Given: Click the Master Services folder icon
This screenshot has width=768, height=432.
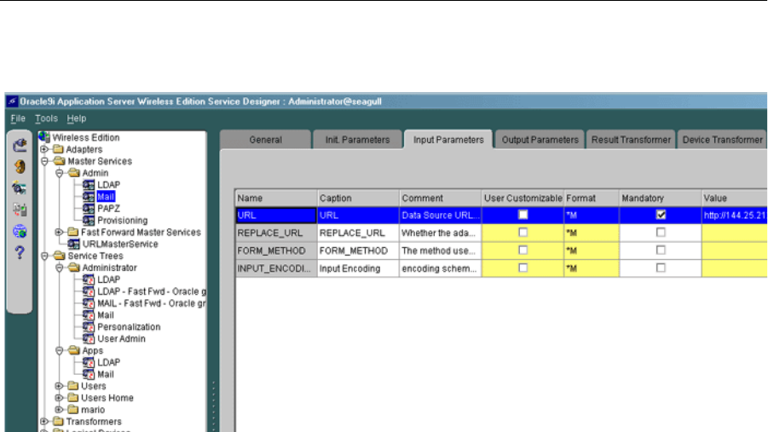Looking at the screenshot, I should coord(60,161).
